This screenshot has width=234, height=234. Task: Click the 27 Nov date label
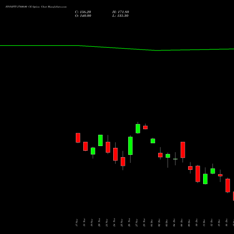click(137, 222)
